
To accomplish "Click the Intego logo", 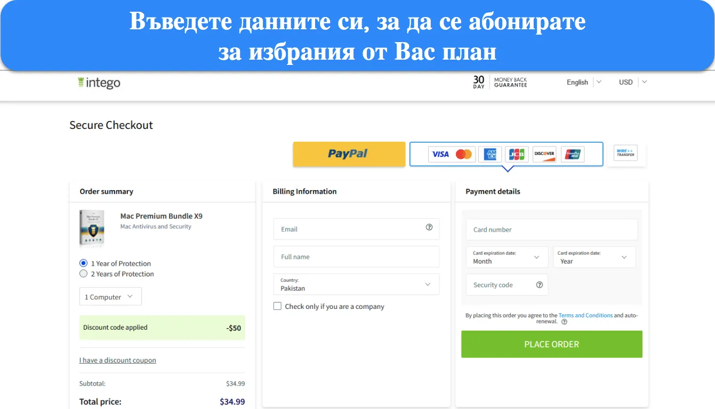I will click(99, 83).
